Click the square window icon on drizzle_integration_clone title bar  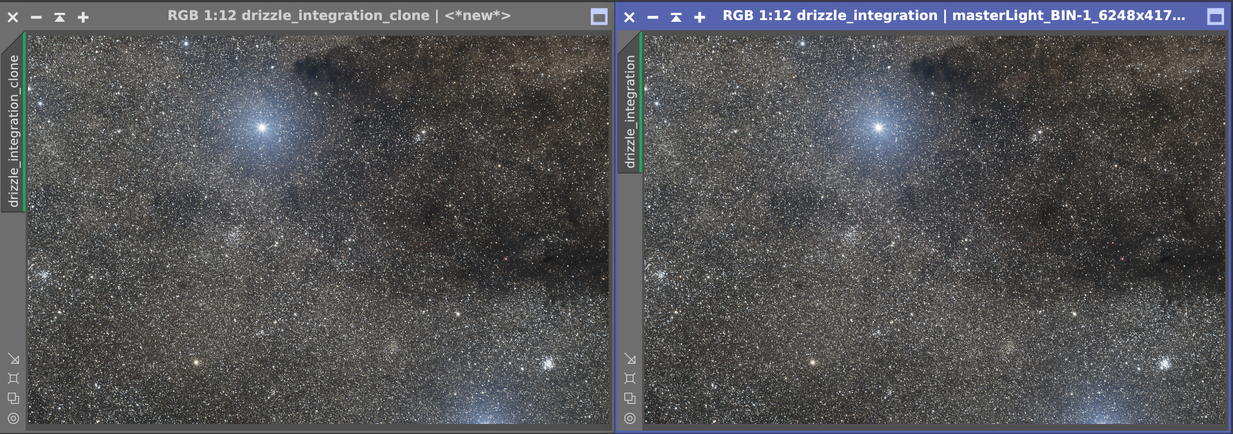(x=599, y=17)
